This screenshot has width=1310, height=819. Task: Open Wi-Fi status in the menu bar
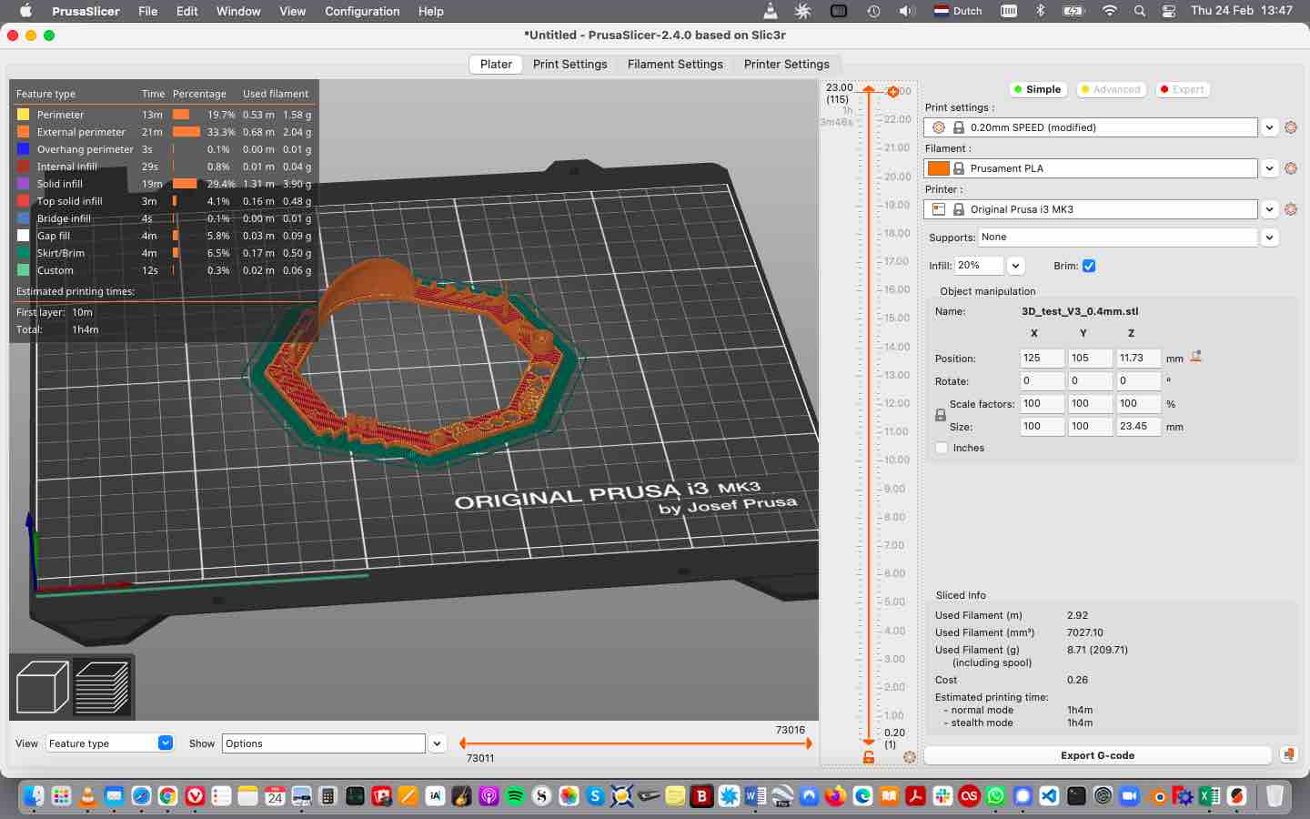tap(1110, 11)
